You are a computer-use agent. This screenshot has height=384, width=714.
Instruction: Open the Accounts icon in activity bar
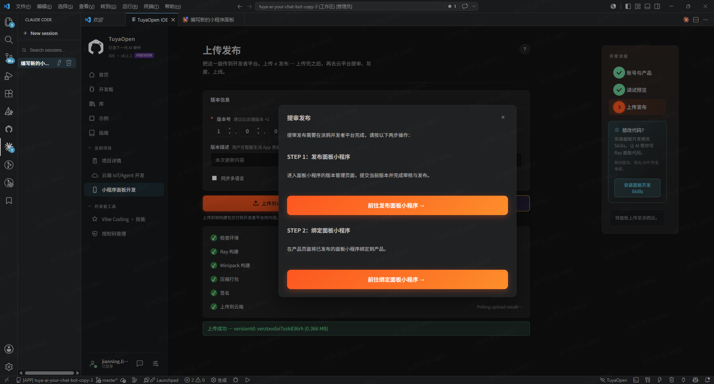click(9, 349)
